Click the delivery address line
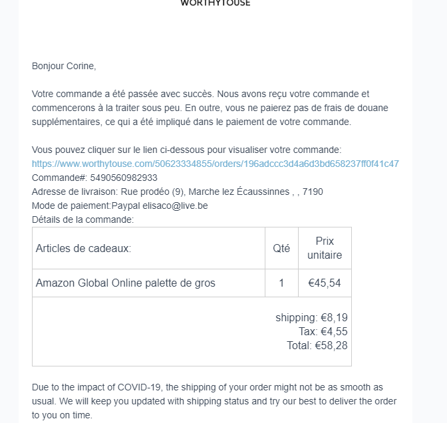447x423 pixels. pos(178,192)
